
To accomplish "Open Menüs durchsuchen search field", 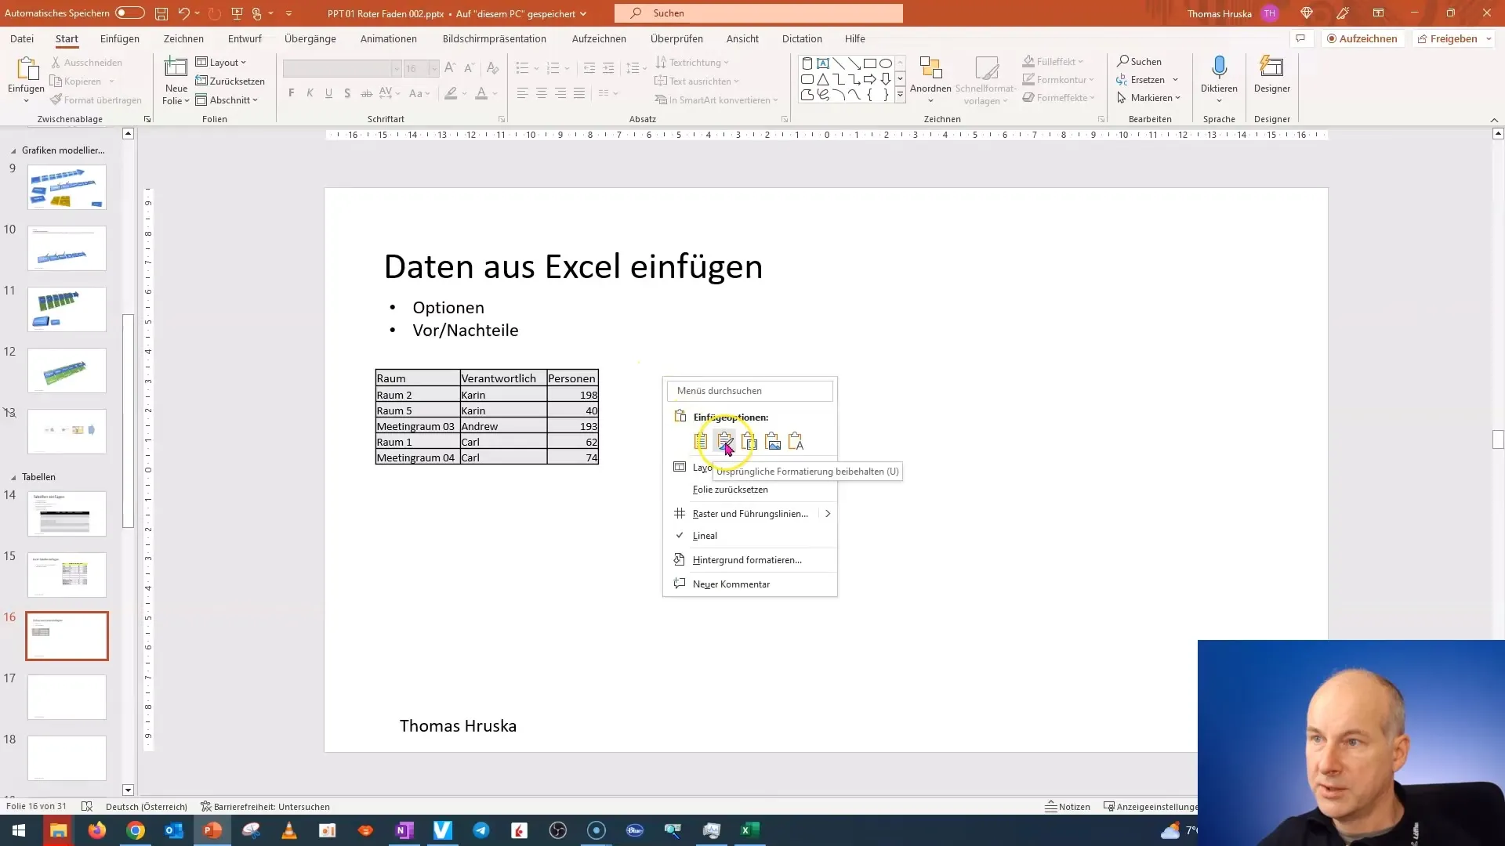I will [752, 390].
